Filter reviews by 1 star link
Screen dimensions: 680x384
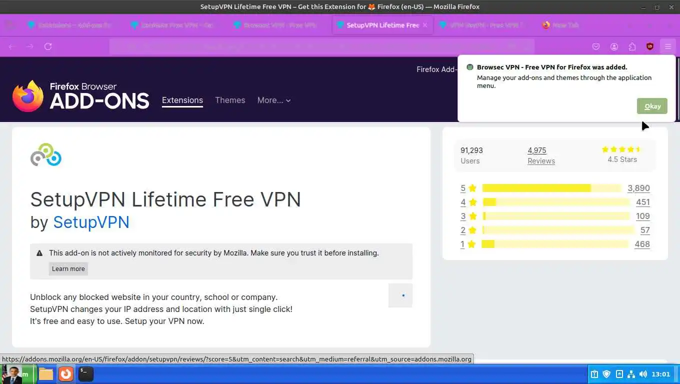click(x=462, y=244)
